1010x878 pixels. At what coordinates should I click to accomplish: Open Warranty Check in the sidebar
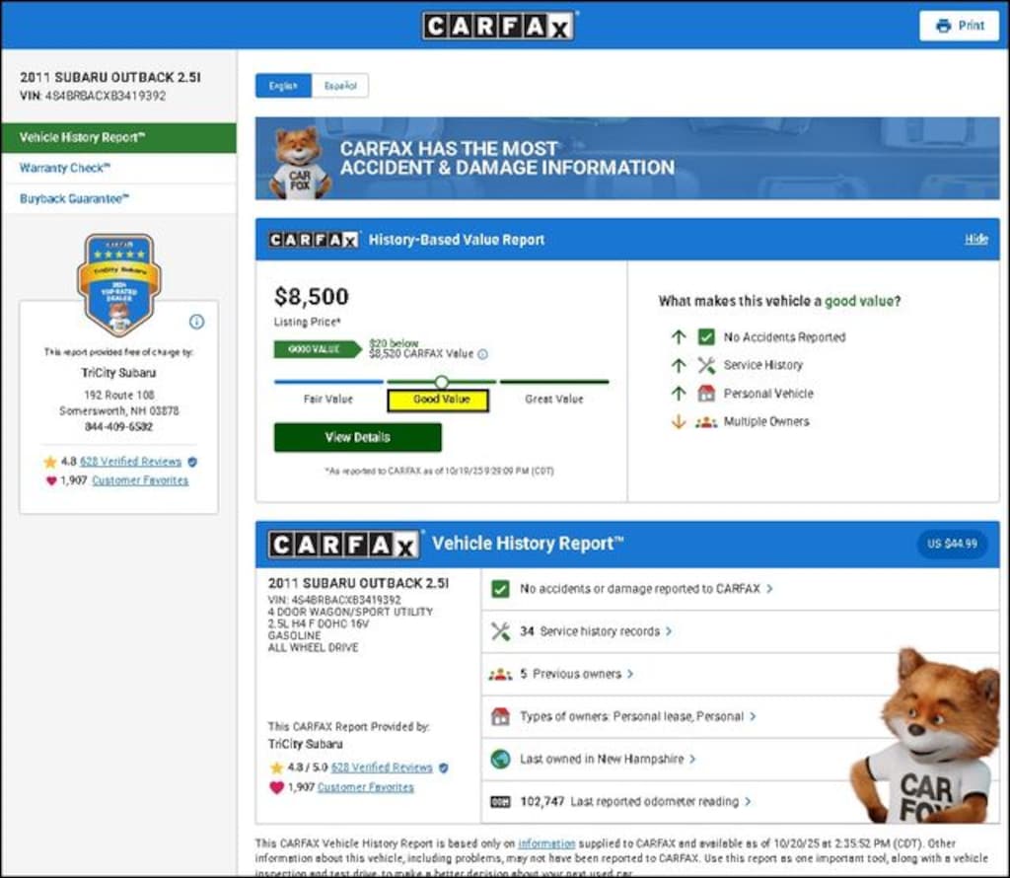65,168
